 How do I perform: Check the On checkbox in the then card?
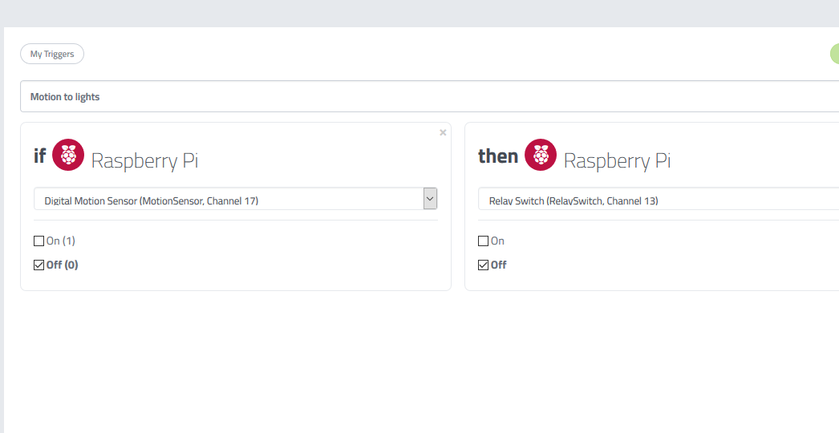click(483, 241)
